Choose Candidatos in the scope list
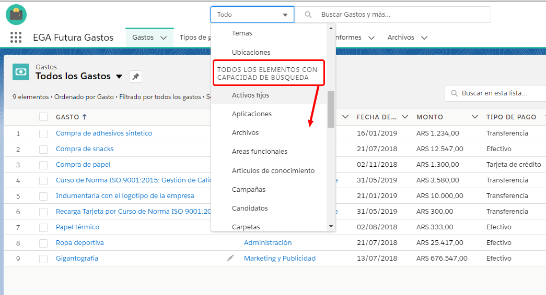The width and height of the screenshot is (546, 295). point(269,208)
